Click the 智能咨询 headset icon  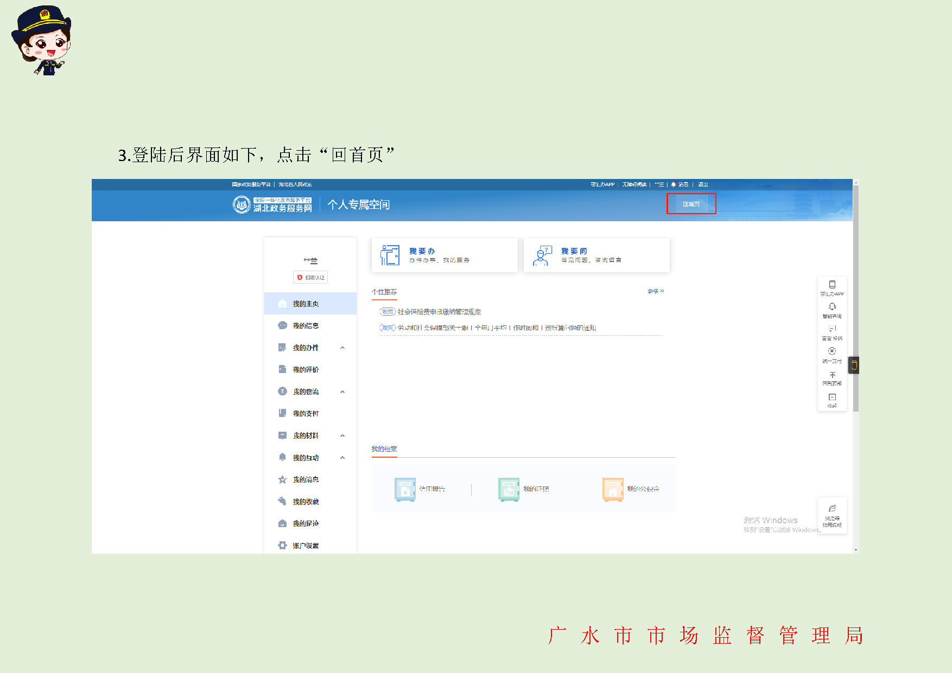(x=832, y=306)
